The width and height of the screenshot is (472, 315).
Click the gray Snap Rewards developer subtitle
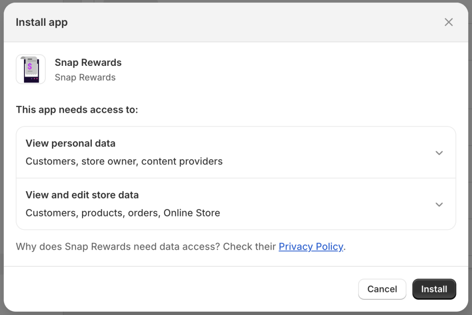tap(85, 77)
